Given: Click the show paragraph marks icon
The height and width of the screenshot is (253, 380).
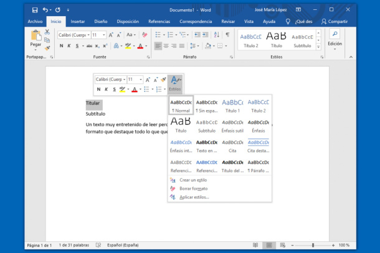Looking at the screenshot, I should point(227,35).
